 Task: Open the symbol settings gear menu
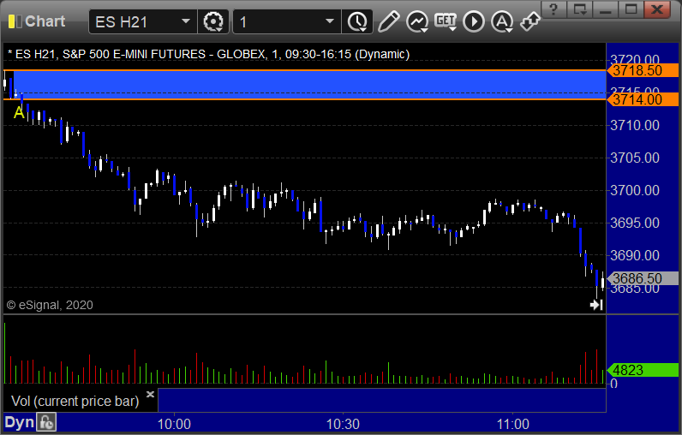213,21
